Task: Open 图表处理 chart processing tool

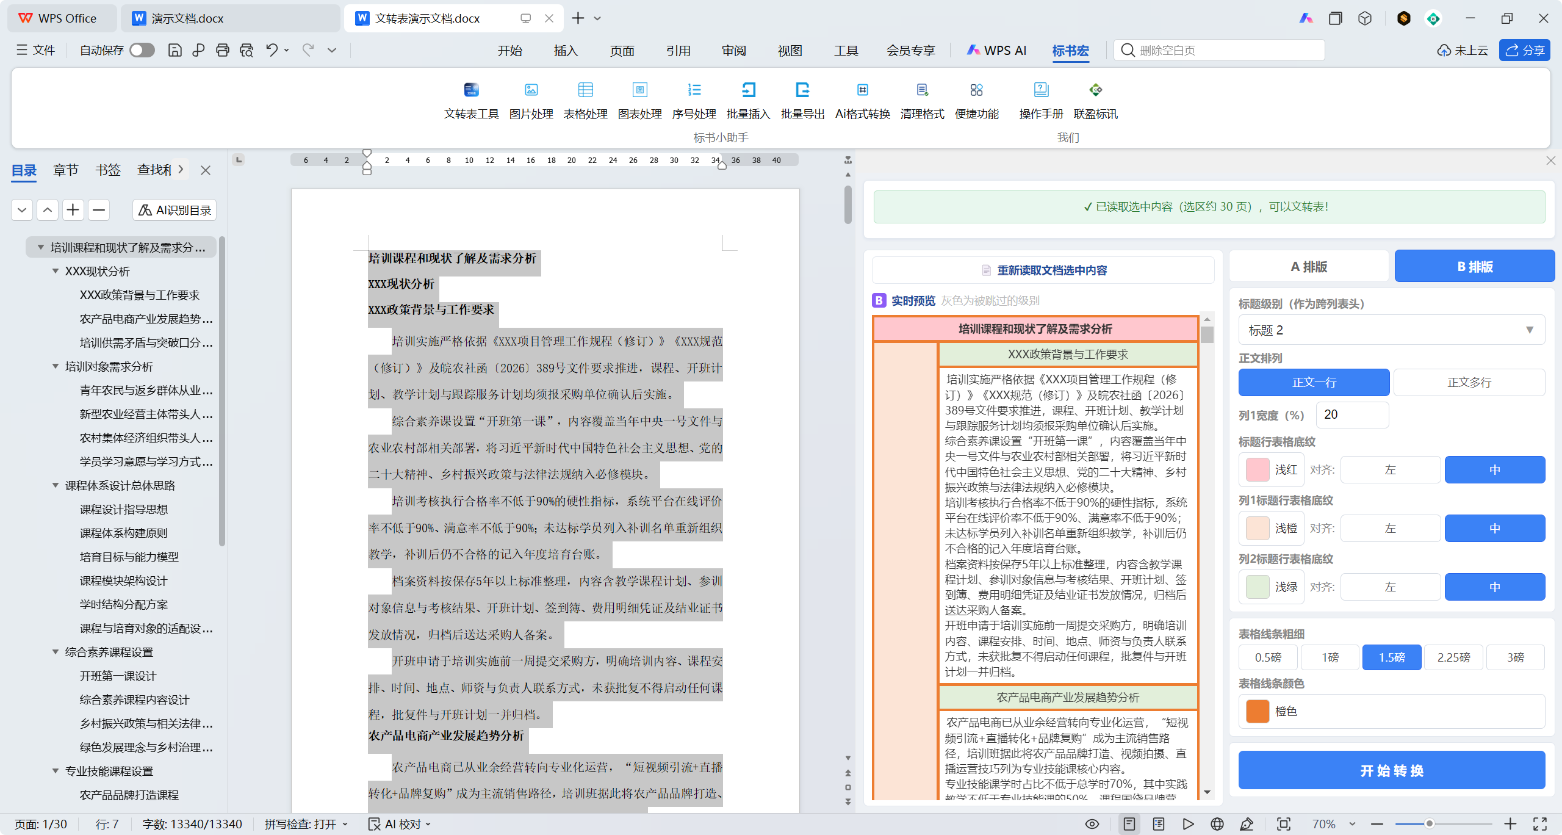Action: (639, 101)
